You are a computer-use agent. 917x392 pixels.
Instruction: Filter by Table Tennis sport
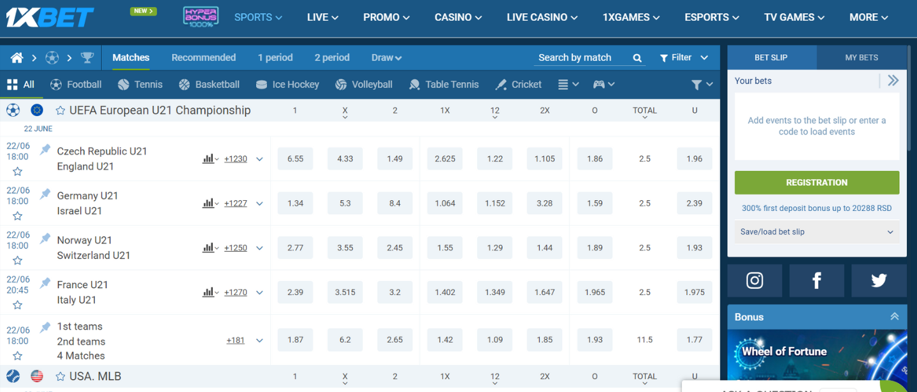(444, 84)
